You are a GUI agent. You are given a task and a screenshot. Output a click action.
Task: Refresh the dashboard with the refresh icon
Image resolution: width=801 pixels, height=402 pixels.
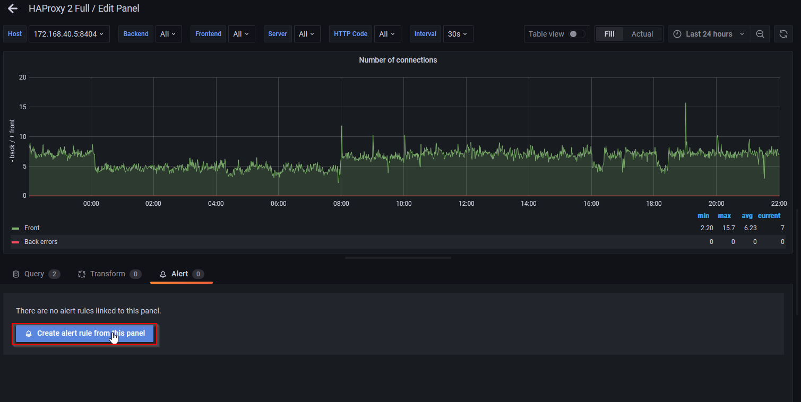click(783, 34)
